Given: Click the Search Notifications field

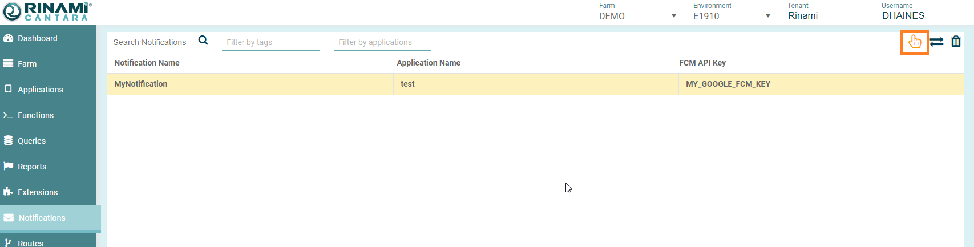Looking at the screenshot, I should coord(152,42).
